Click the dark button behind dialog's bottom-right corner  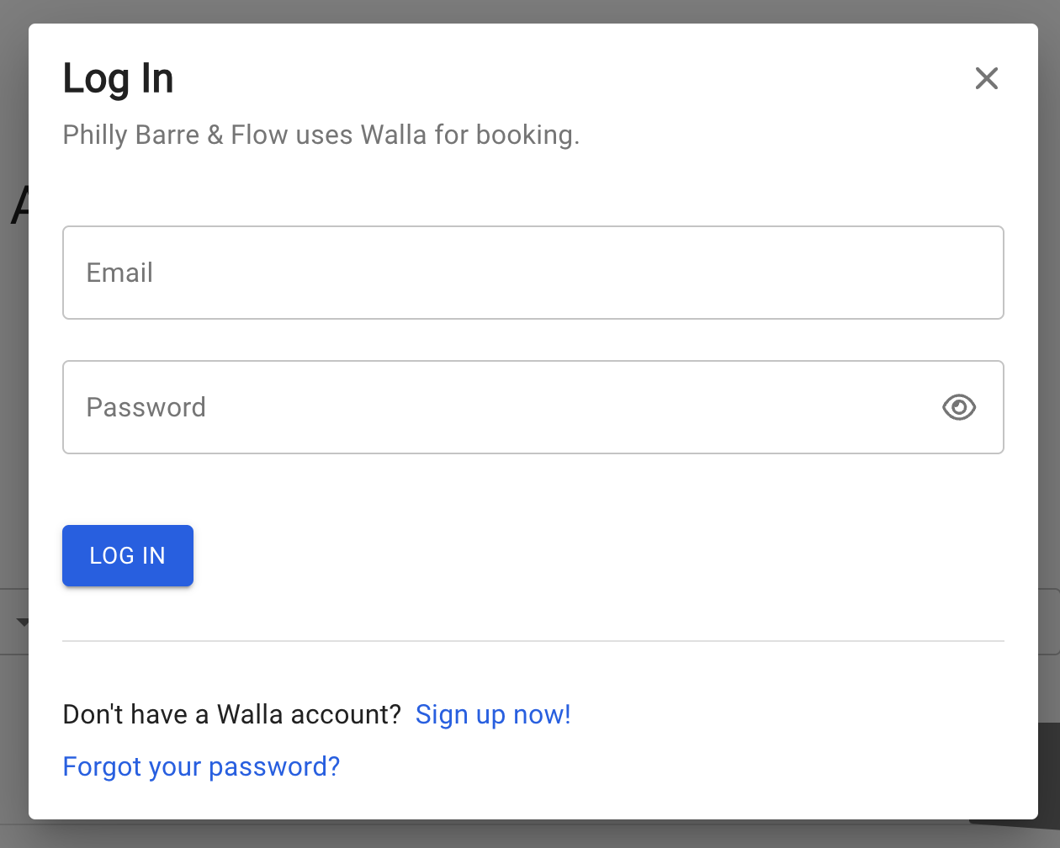[x=1048, y=772]
